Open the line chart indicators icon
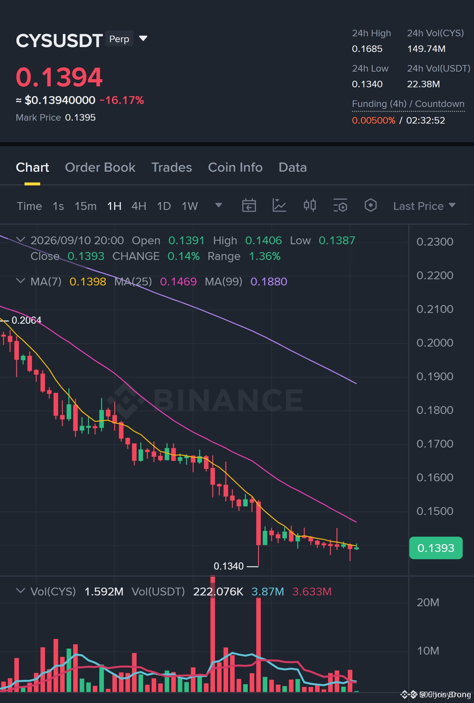The width and height of the screenshot is (474, 703). click(279, 206)
